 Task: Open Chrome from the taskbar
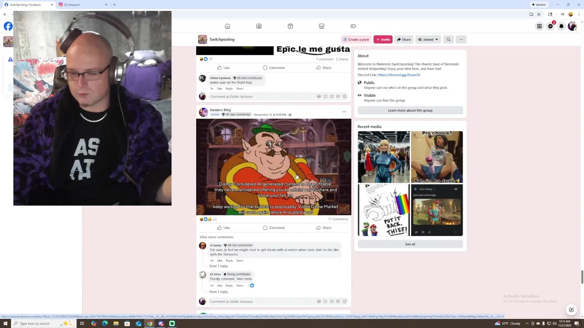[x=150, y=323]
